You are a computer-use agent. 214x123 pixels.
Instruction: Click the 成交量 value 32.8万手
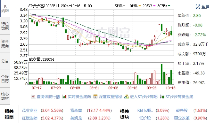[201, 44]
